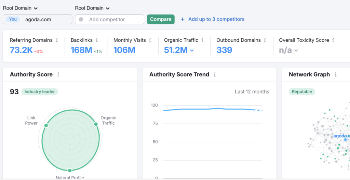Expand the Organic Traffic 51.2M chevron

[x=192, y=51]
